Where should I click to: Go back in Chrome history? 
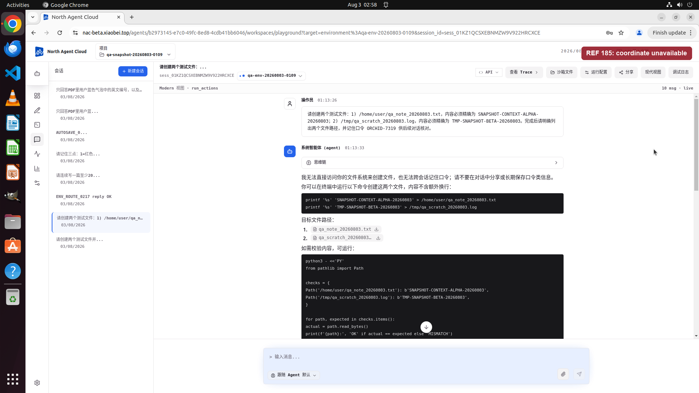coord(33,33)
